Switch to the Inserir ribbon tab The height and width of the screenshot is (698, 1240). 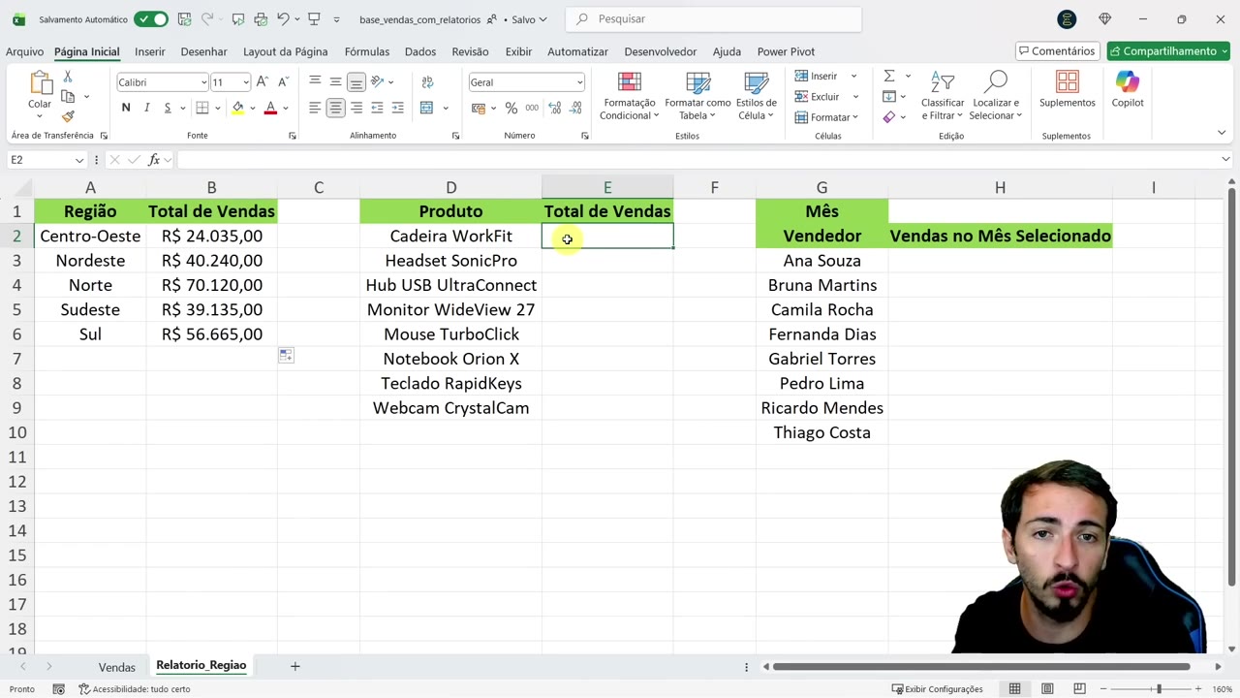coord(150,51)
